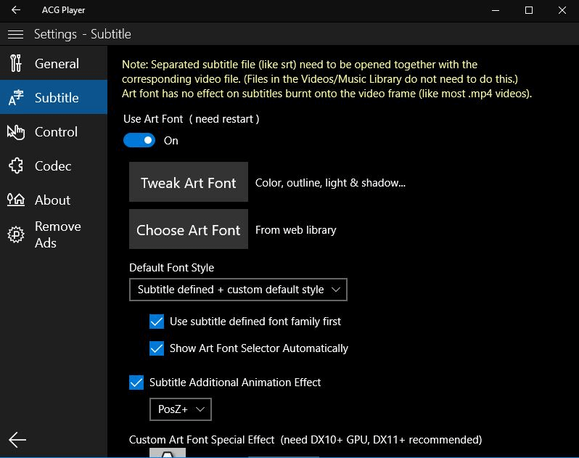Click the back arrow in the title bar
579x458 pixels.
coord(16,10)
